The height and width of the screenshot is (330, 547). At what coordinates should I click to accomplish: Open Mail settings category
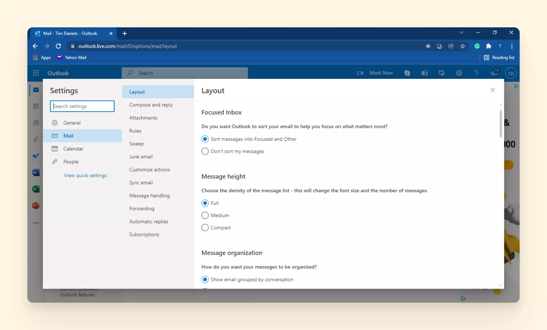click(x=82, y=136)
